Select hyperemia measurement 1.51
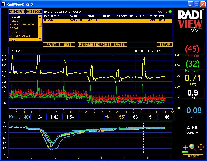 pos(150,117)
